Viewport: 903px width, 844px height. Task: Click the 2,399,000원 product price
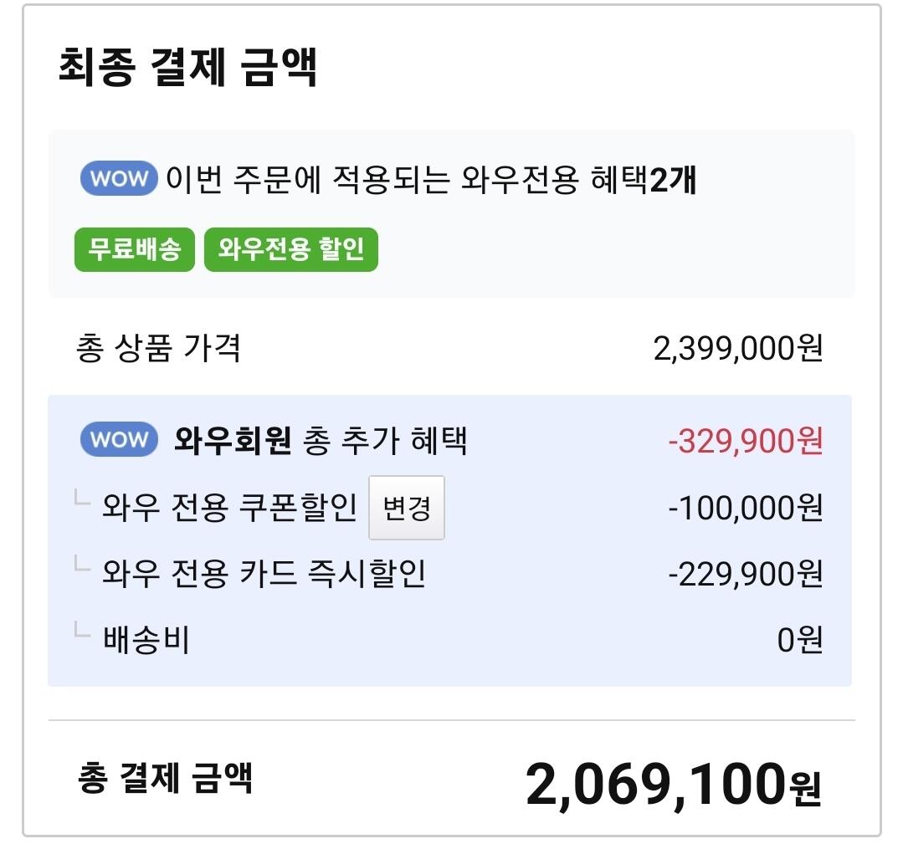pyautogui.click(x=738, y=349)
